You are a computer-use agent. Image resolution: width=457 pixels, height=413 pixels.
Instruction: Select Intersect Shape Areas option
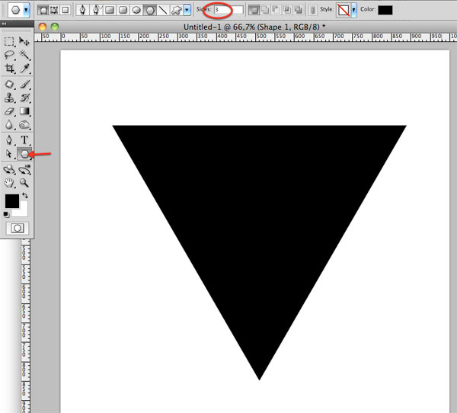pos(287,10)
